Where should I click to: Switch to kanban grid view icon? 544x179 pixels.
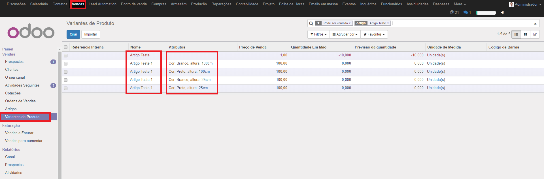point(526,34)
